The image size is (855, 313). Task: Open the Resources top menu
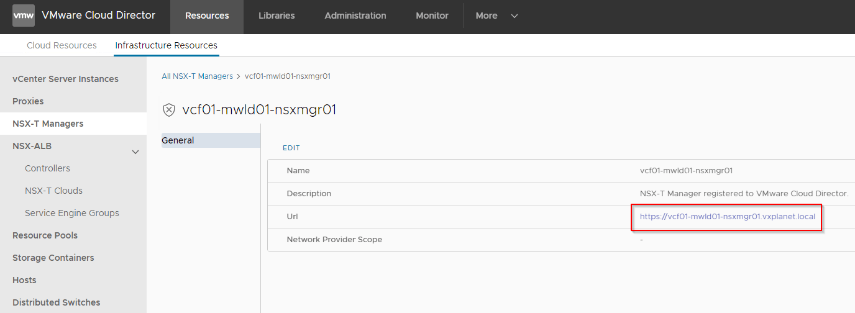pos(207,16)
